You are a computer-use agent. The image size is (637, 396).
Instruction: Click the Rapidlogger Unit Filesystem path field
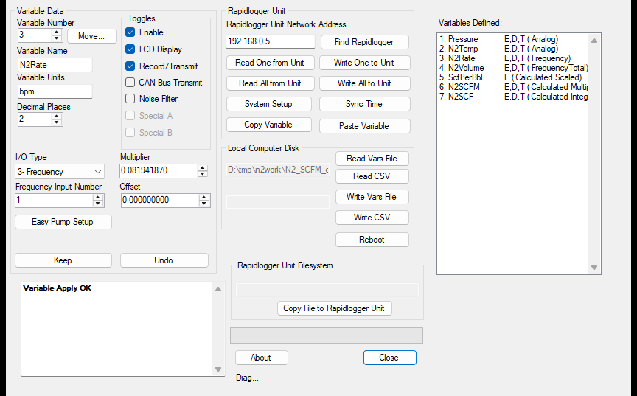327,290
